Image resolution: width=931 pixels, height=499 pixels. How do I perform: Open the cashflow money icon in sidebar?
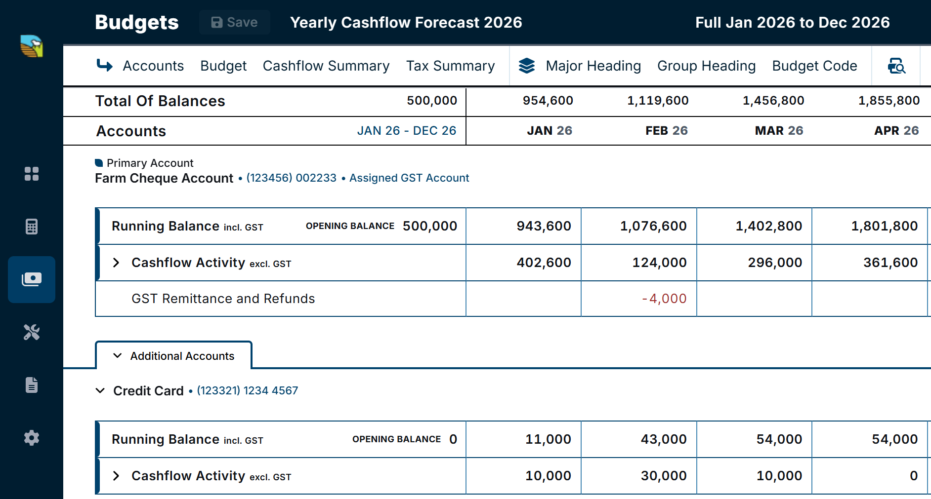(x=32, y=279)
